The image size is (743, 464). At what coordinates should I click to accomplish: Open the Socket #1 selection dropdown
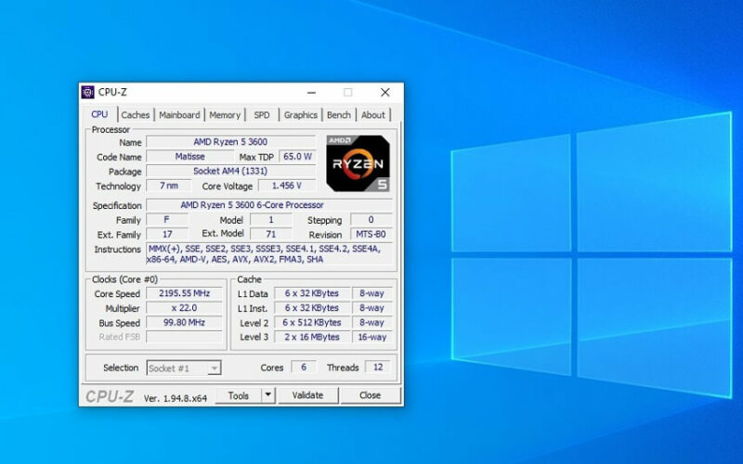pyautogui.click(x=184, y=367)
